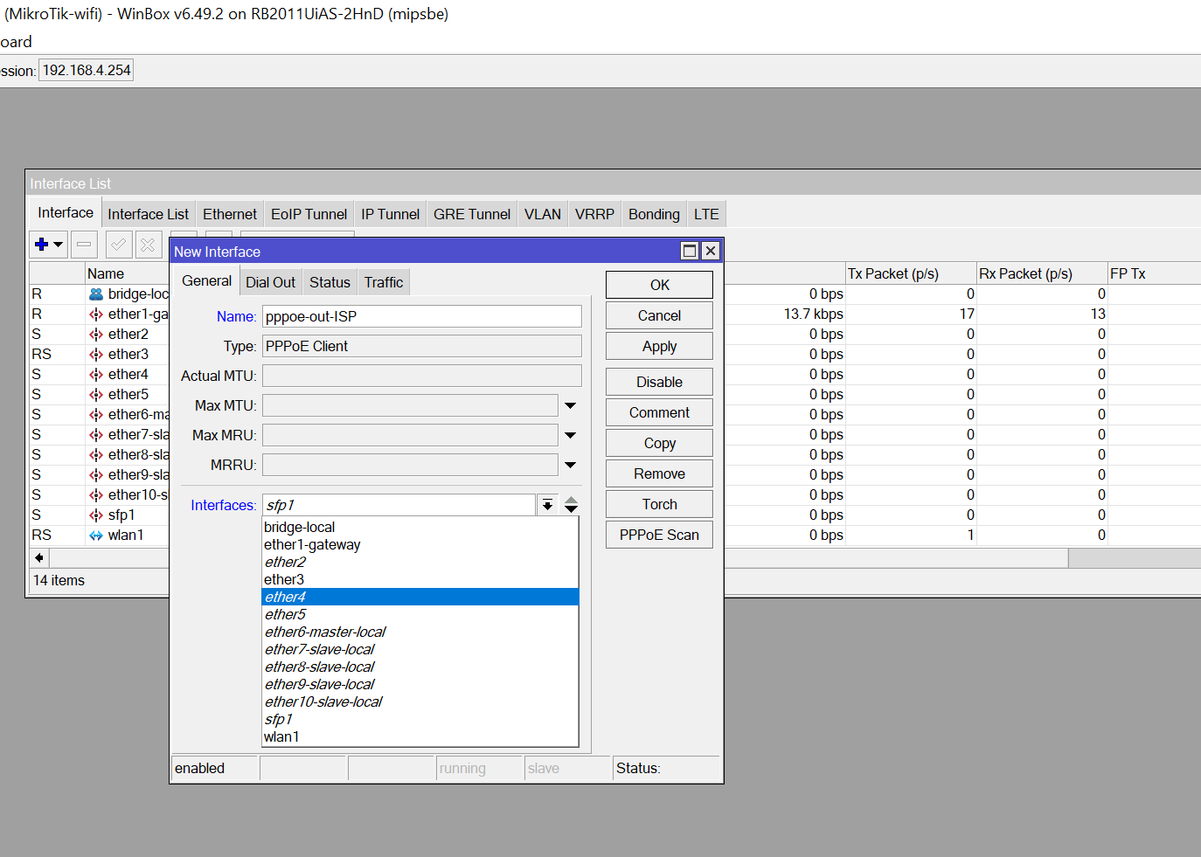Select sfp1 in the dropdown list
Image resolution: width=1201 pixels, height=857 pixels.
(x=420, y=719)
